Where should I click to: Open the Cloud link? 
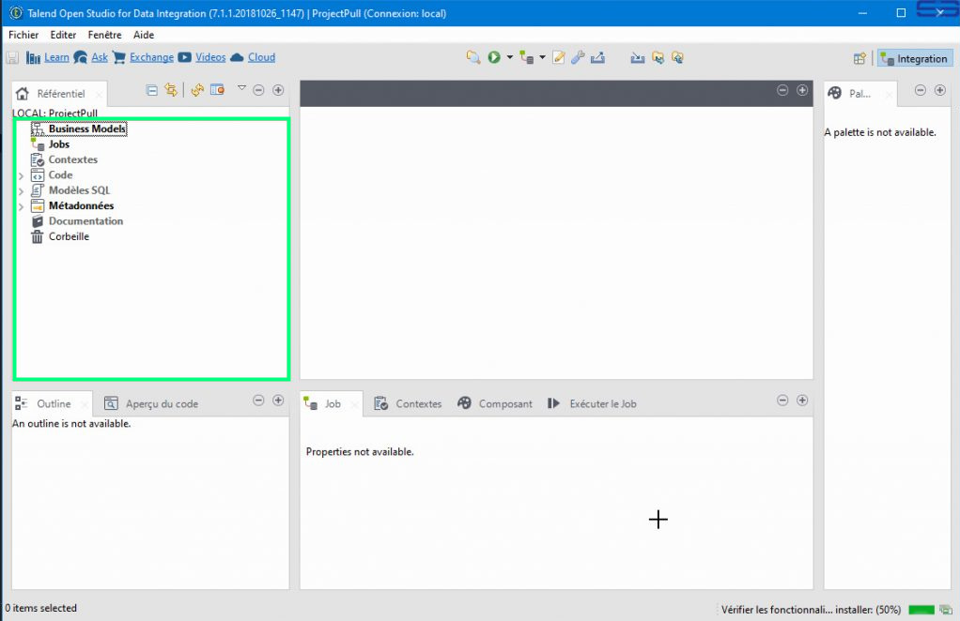click(x=261, y=57)
